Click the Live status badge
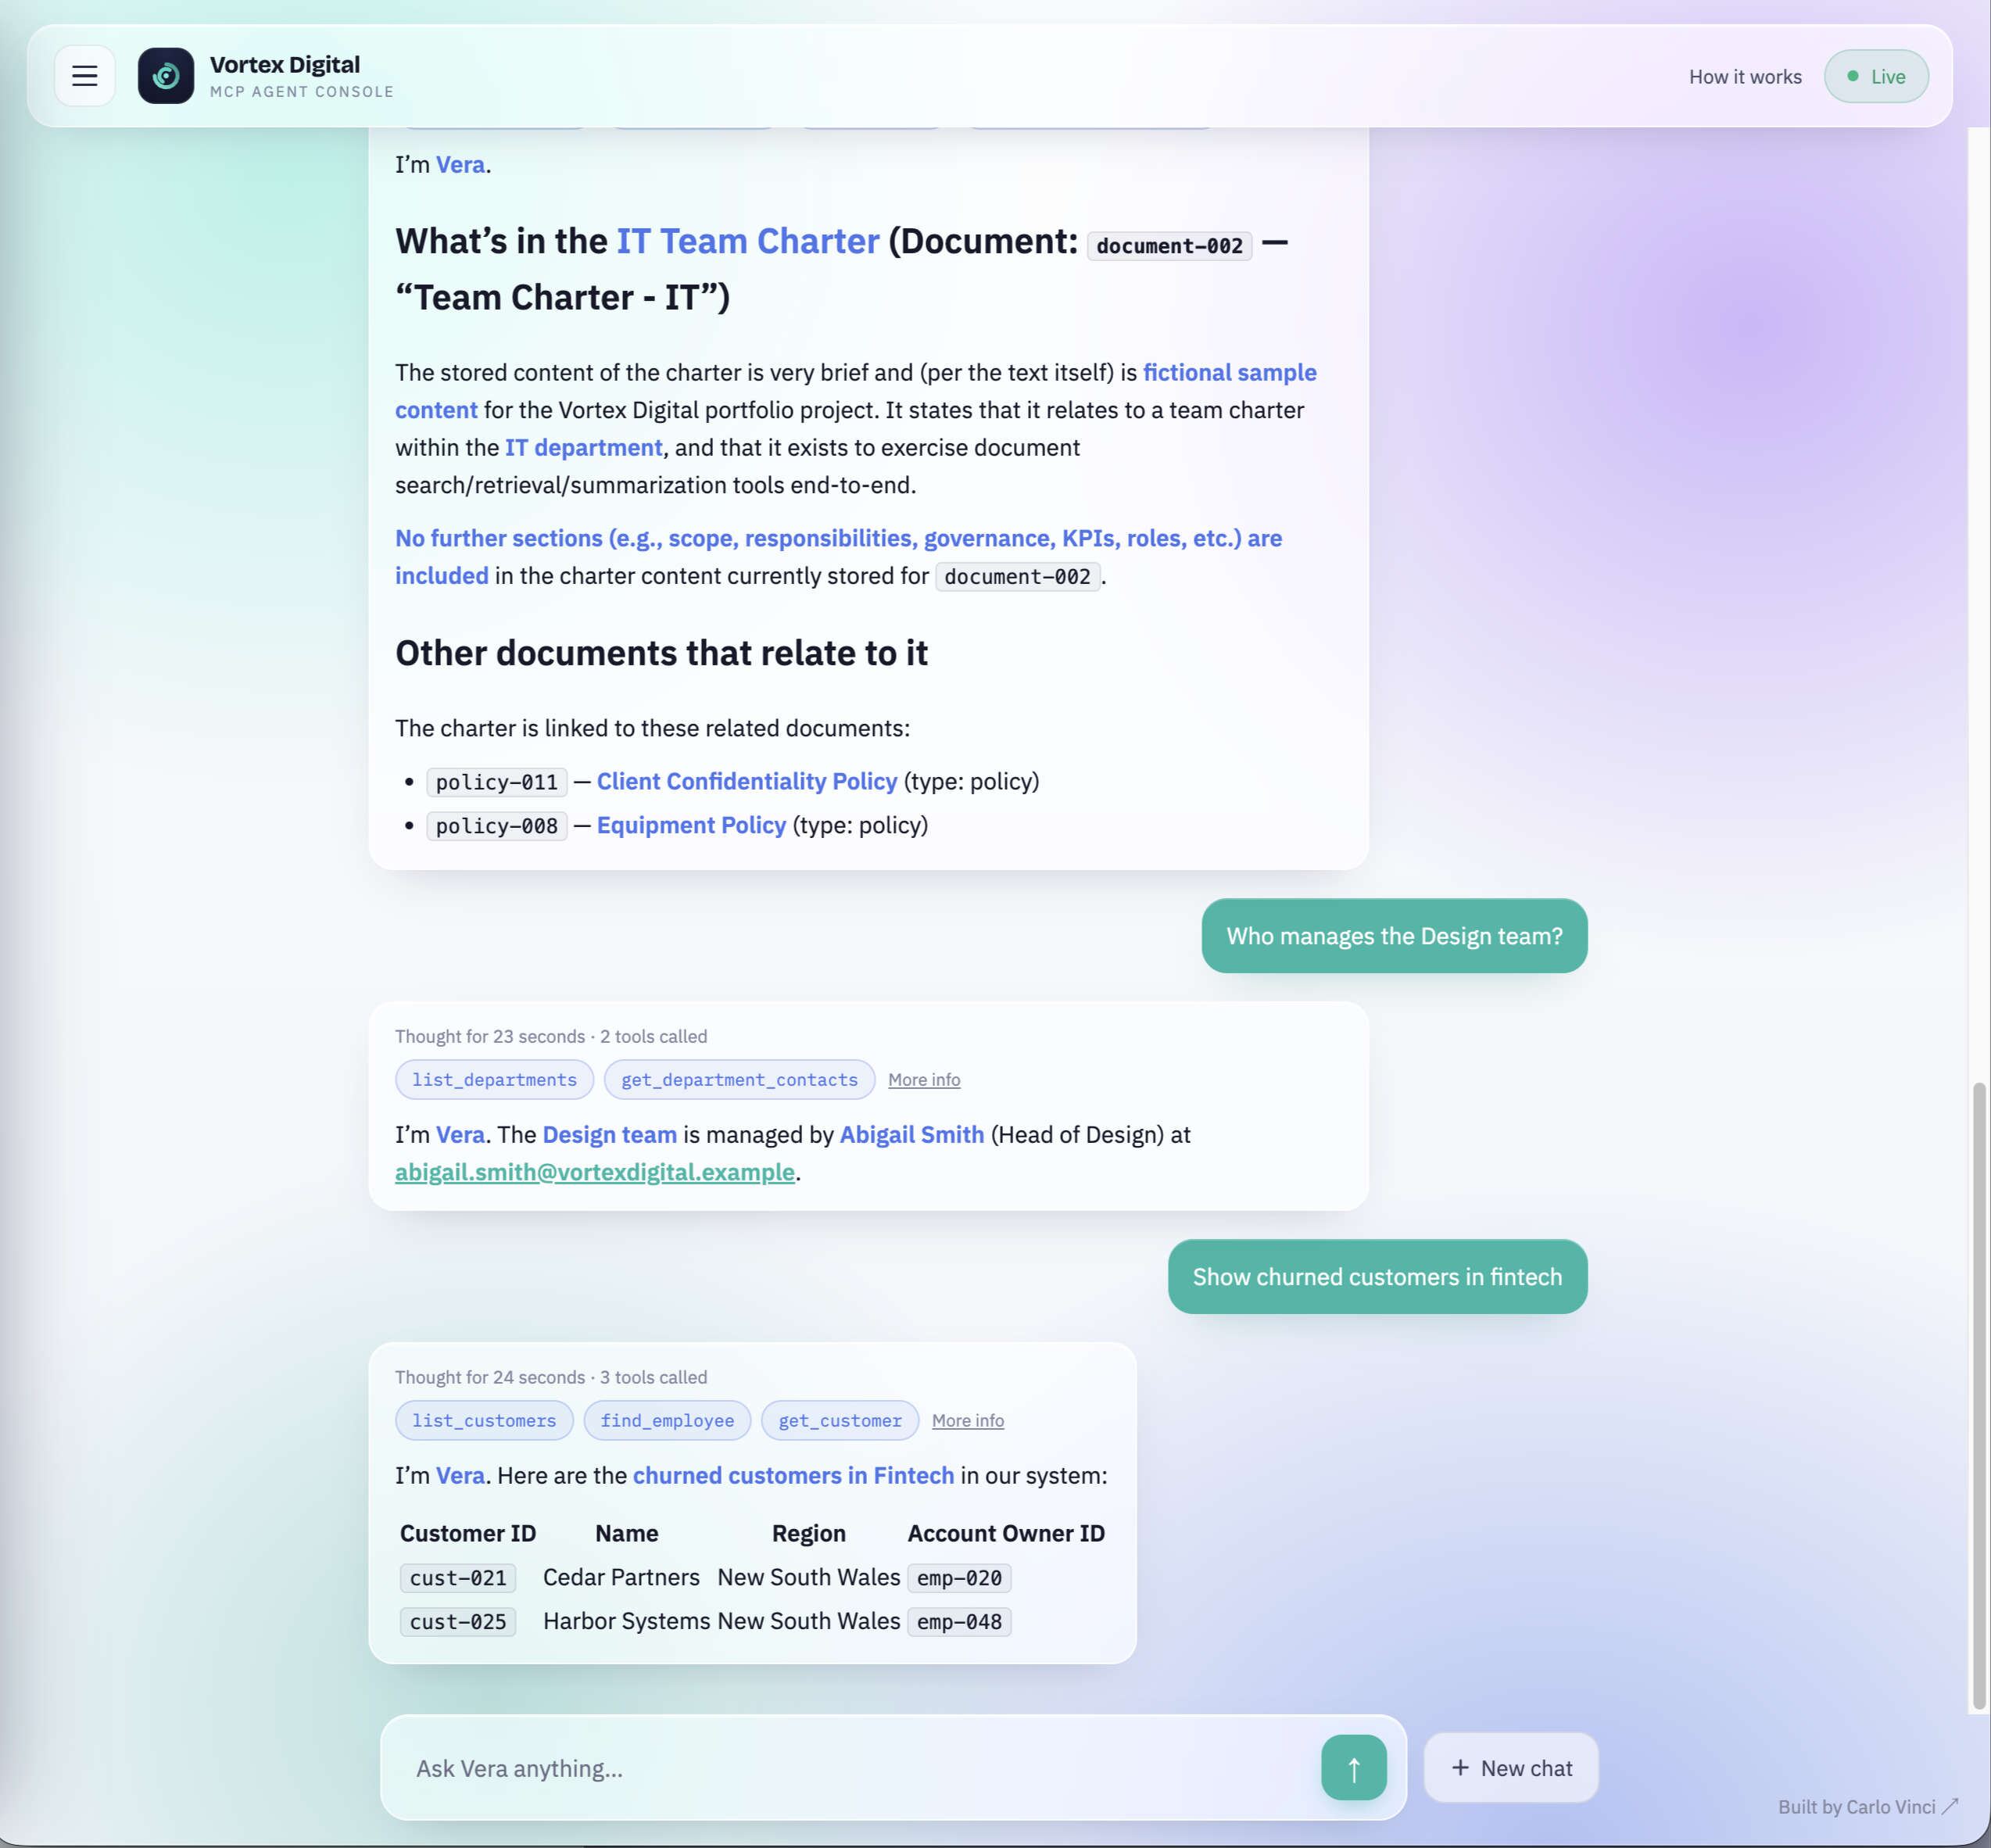The image size is (1991, 1848). [1876, 77]
